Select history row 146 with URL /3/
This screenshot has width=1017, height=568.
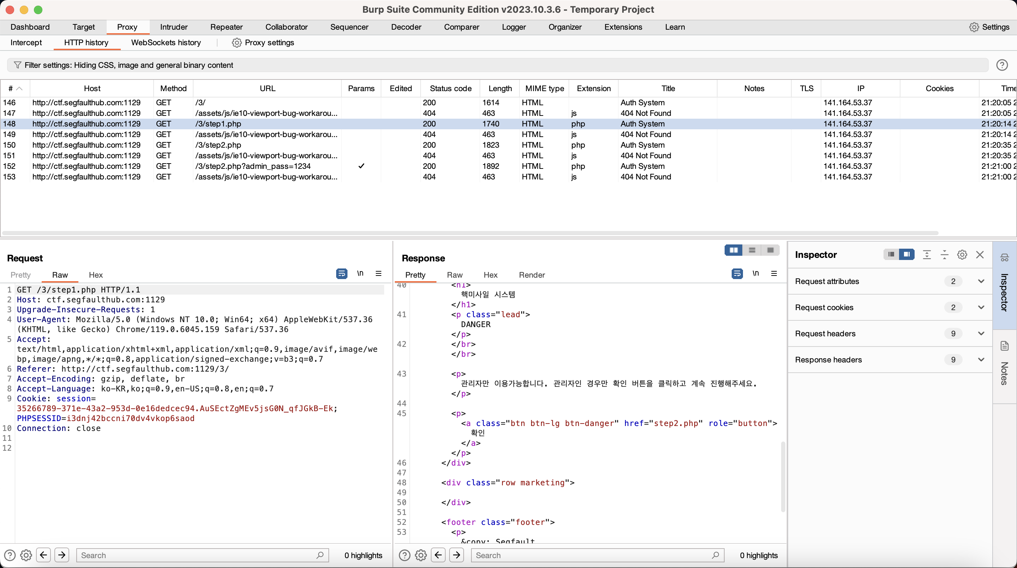[x=508, y=102]
